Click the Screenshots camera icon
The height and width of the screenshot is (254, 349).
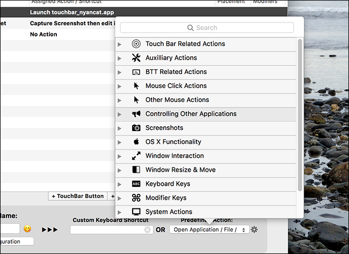(136, 128)
